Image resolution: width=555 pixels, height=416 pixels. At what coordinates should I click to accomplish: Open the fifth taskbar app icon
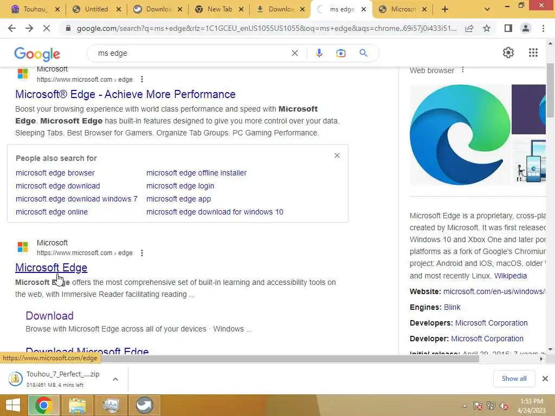click(144, 405)
